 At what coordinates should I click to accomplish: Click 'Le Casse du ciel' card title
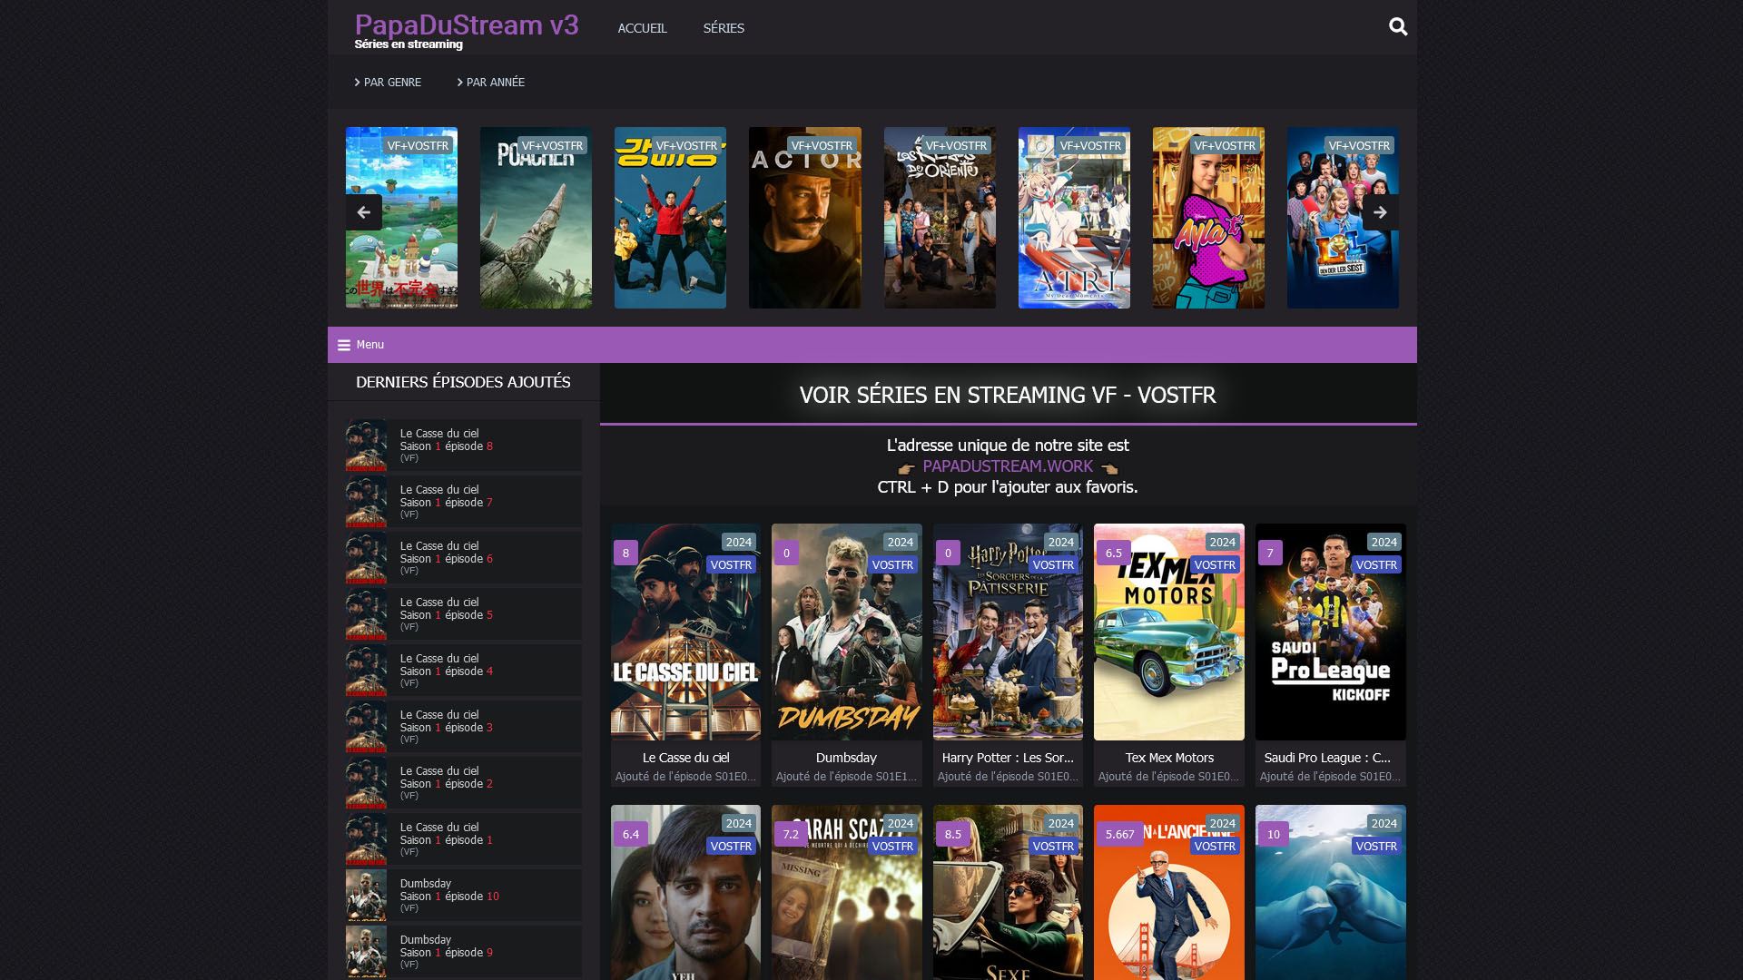click(685, 758)
